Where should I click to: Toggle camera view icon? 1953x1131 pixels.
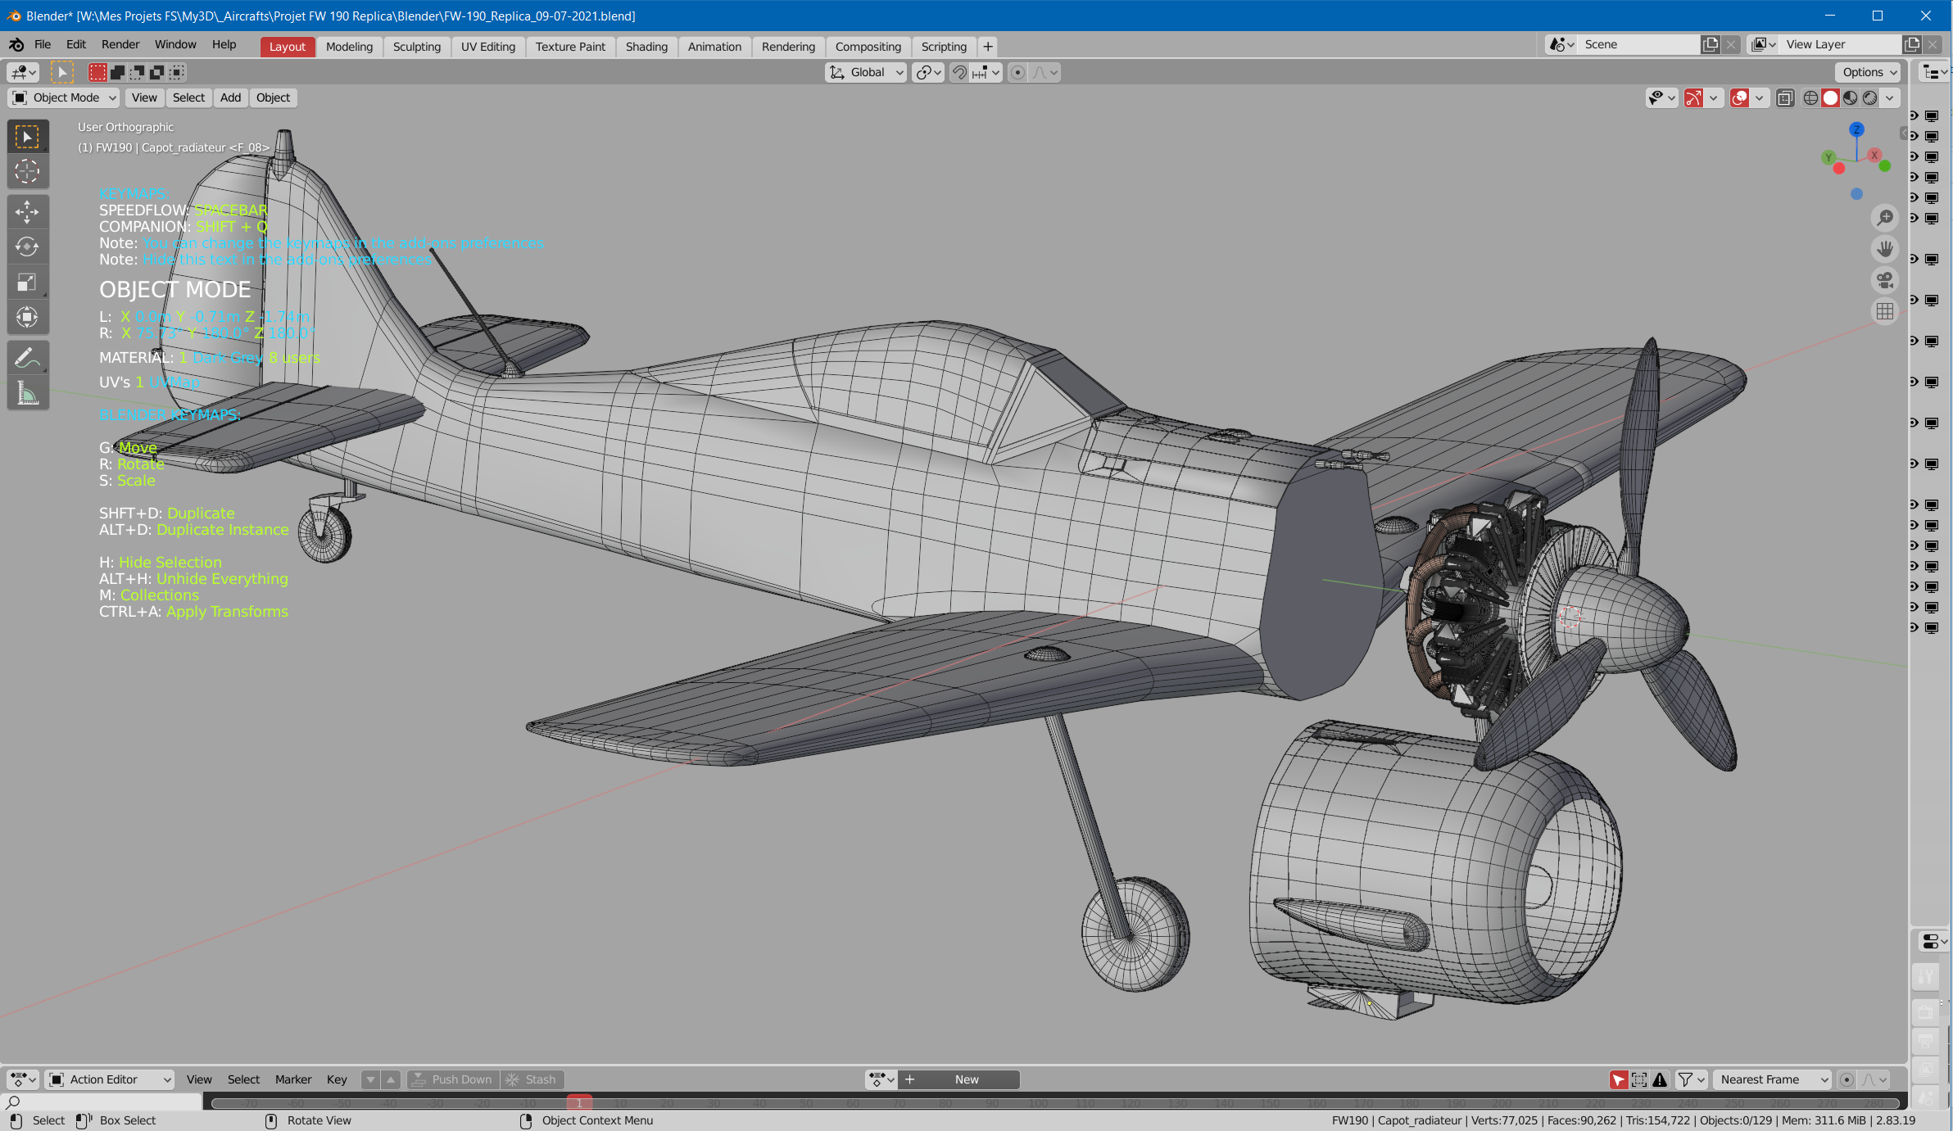pyautogui.click(x=1885, y=280)
